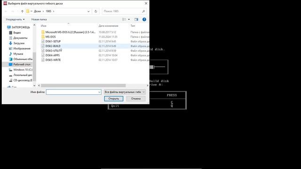Click the horizontal scrollbar of file list

[83, 85]
